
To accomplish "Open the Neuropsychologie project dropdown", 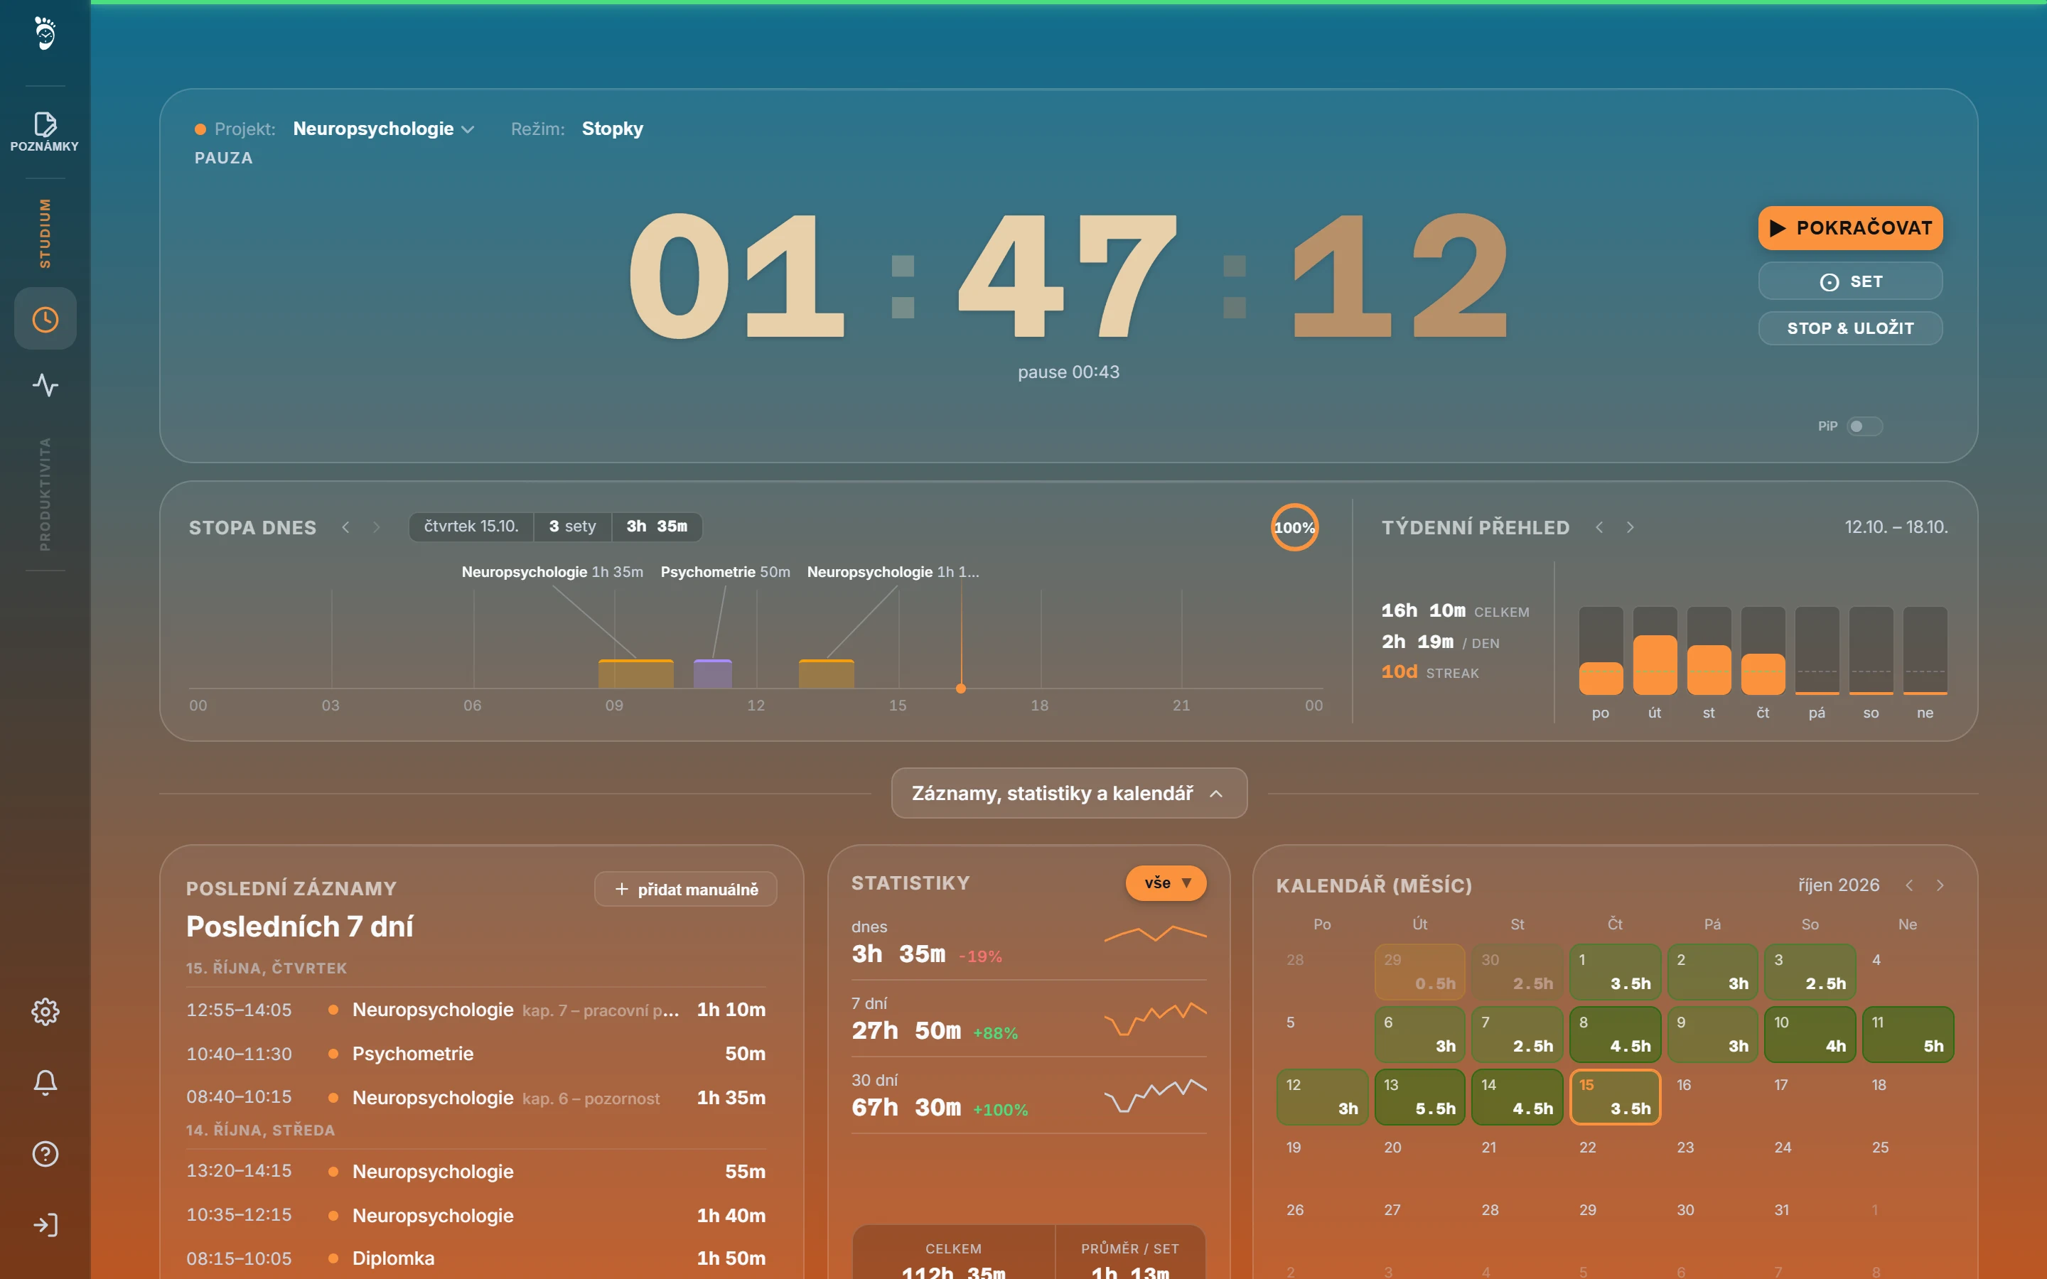I will tap(383, 129).
